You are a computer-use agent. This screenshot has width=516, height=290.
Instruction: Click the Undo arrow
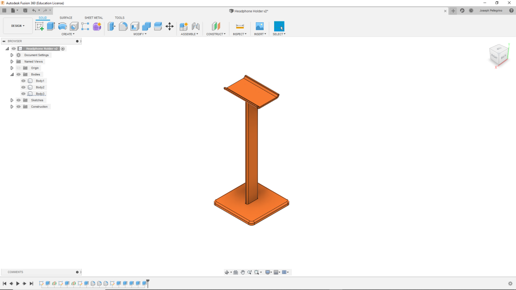(x=34, y=11)
